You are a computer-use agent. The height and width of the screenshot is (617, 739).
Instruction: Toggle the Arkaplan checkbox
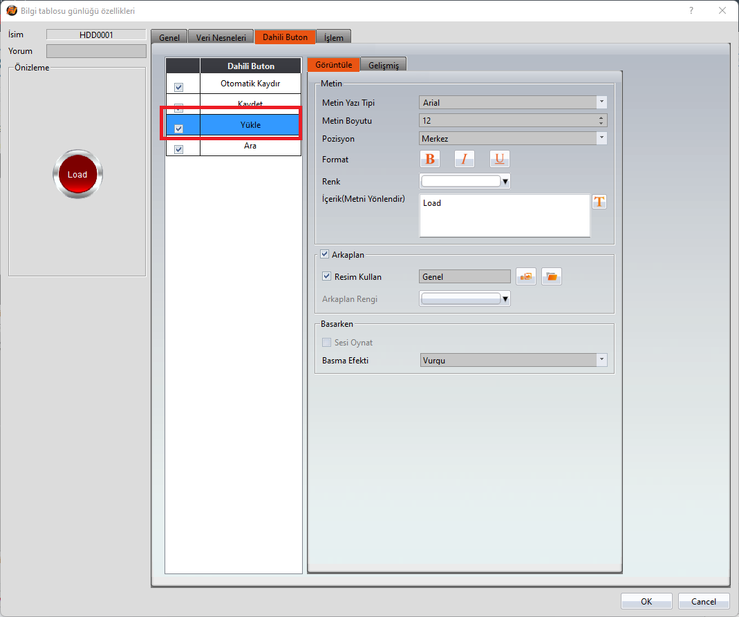(325, 255)
